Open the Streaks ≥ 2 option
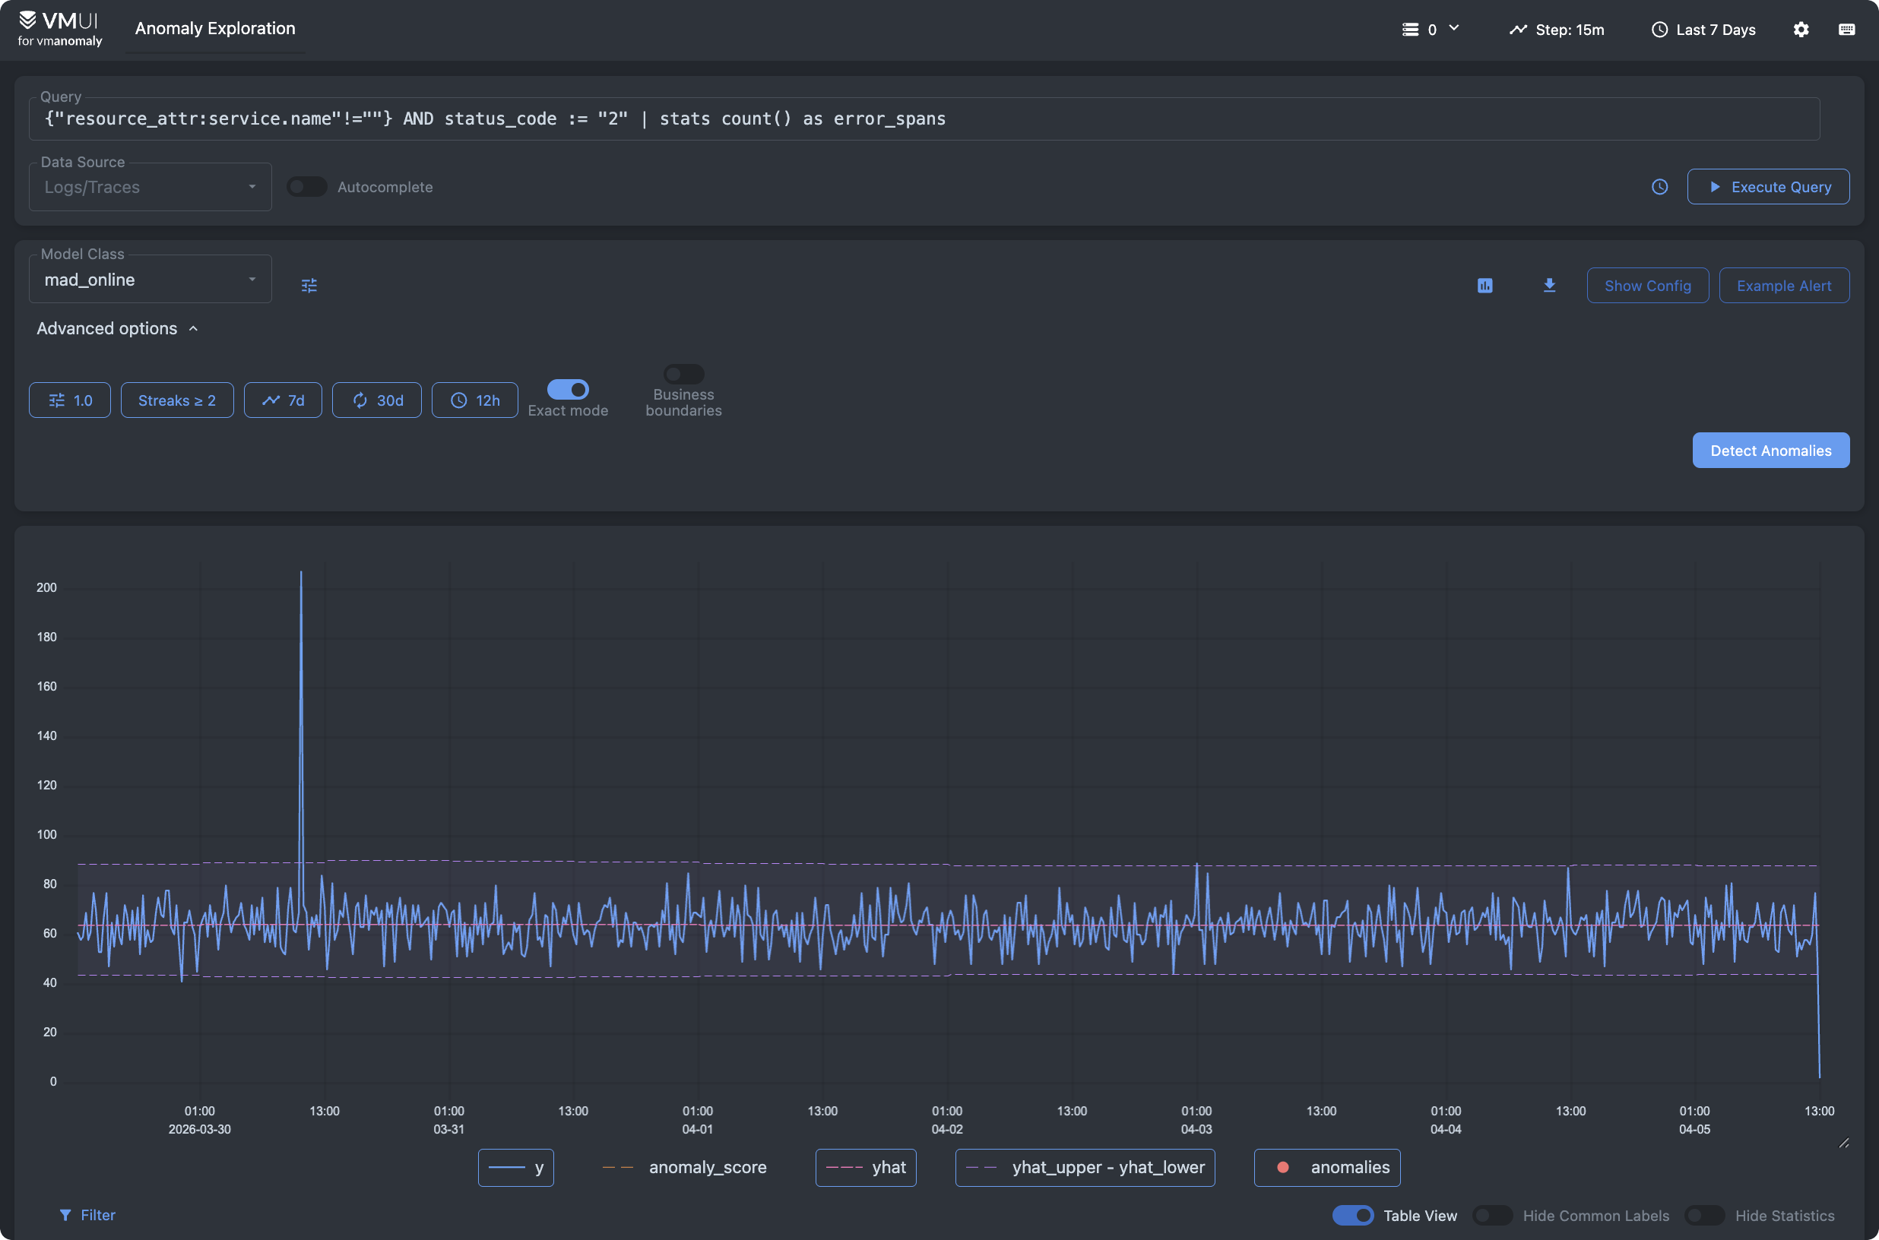The image size is (1879, 1240). [x=177, y=400]
